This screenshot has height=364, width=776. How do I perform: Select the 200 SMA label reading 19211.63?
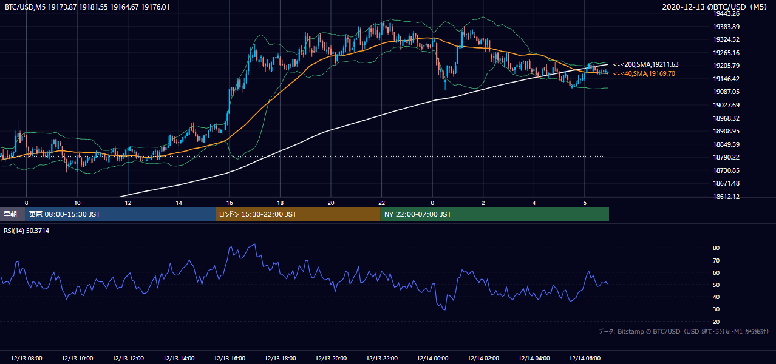(x=646, y=64)
